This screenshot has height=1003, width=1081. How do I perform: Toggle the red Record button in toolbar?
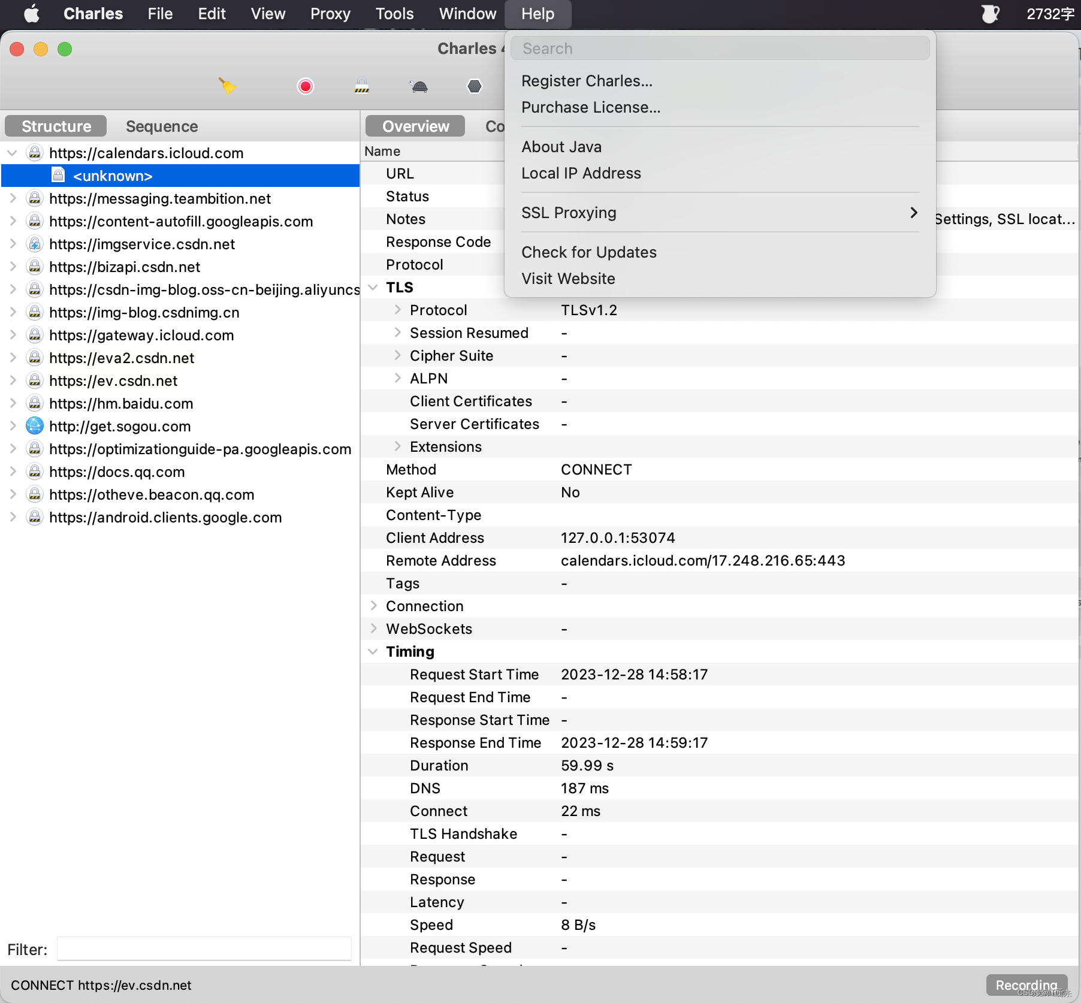point(305,86)
